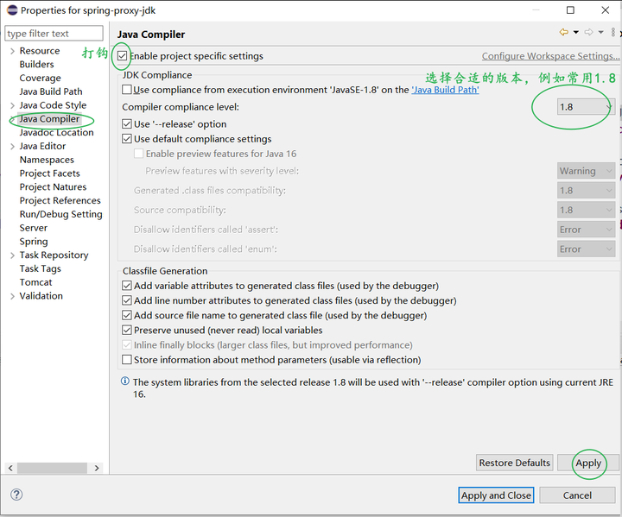Expand the Java Code Style tree node

pyautogui.click(x=12, y=105)
